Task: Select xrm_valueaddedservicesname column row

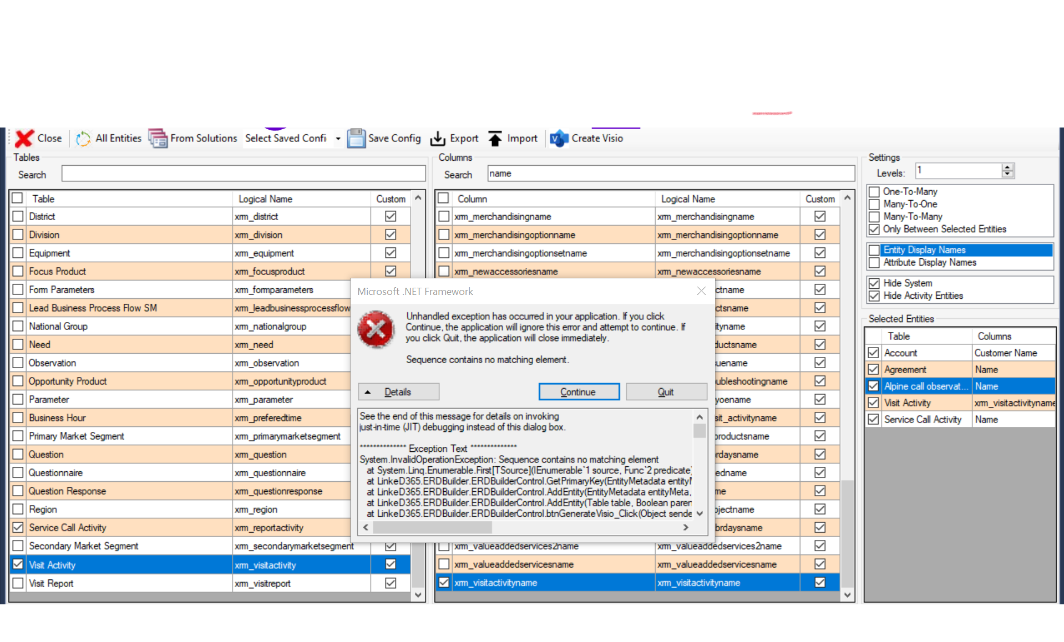Action: [638, 564]
